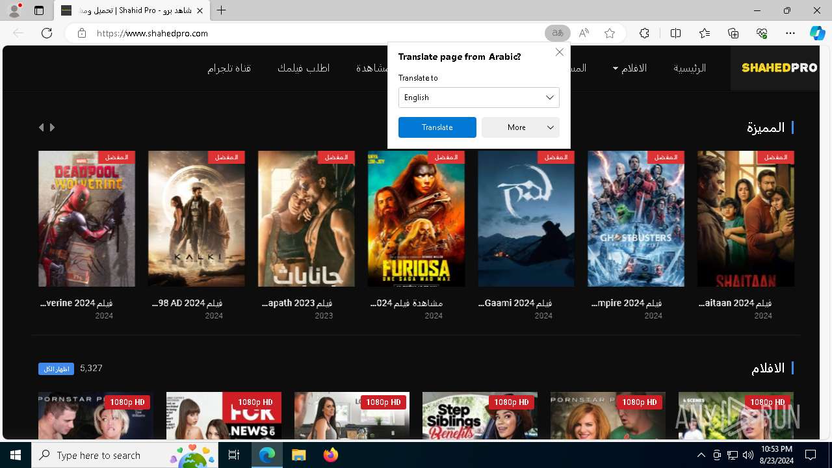832x468 pixels.
Task: Open the browser profile icon
Action: [x=14, y=10]
